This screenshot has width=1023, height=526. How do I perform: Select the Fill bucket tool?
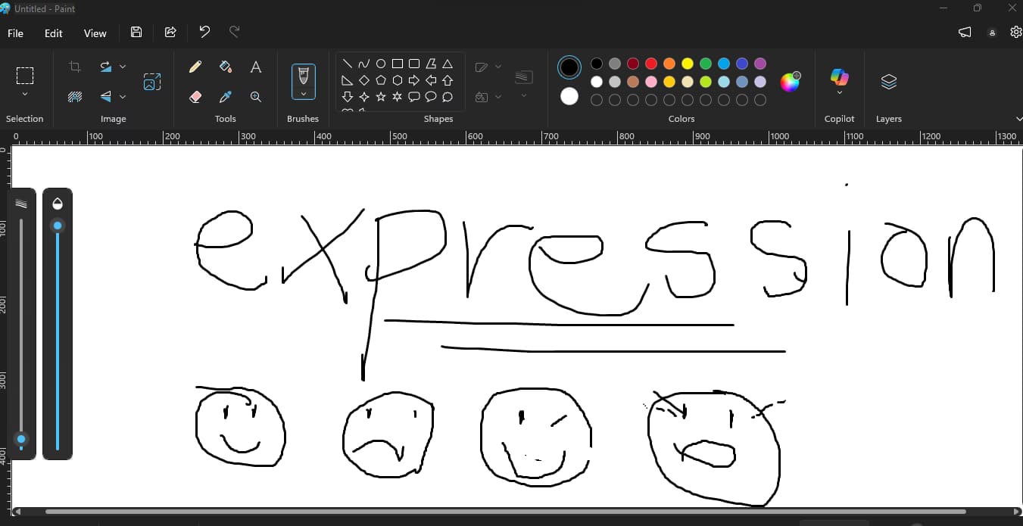pos(225,67)
